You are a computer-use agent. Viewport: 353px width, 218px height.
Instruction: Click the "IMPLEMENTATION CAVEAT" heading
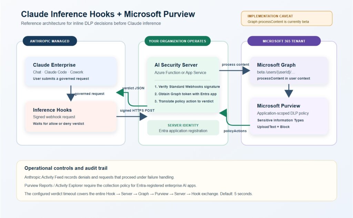(270, 16)
